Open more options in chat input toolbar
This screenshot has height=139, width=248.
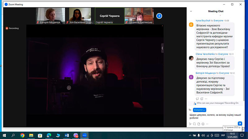(x=207, y=124)
